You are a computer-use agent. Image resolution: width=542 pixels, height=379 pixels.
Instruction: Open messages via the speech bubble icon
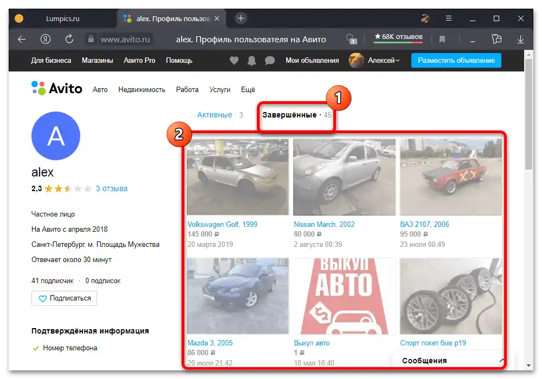tap(269, 61)
